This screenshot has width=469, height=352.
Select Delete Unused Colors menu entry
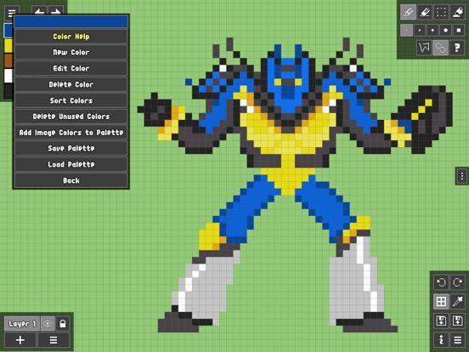(x=71, y=116)
